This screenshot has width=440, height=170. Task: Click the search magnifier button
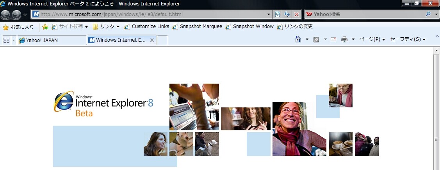tap(428, 14)
